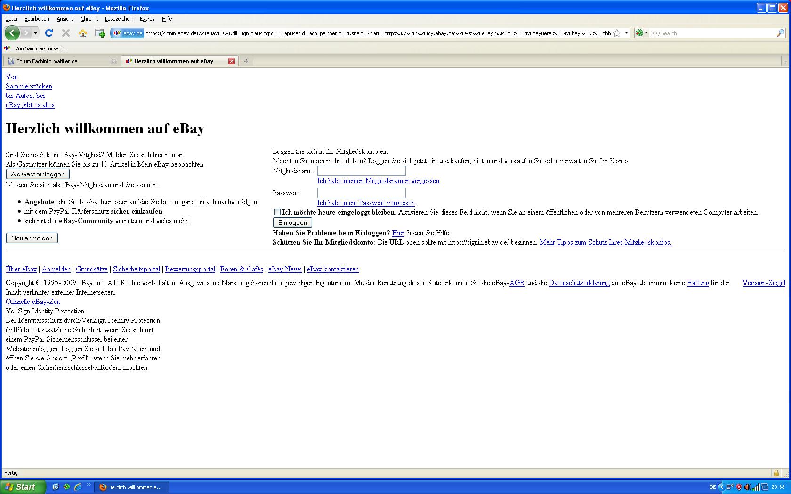Click into the ICQ Search box
The image size is (791, 494).
(712, 33)
